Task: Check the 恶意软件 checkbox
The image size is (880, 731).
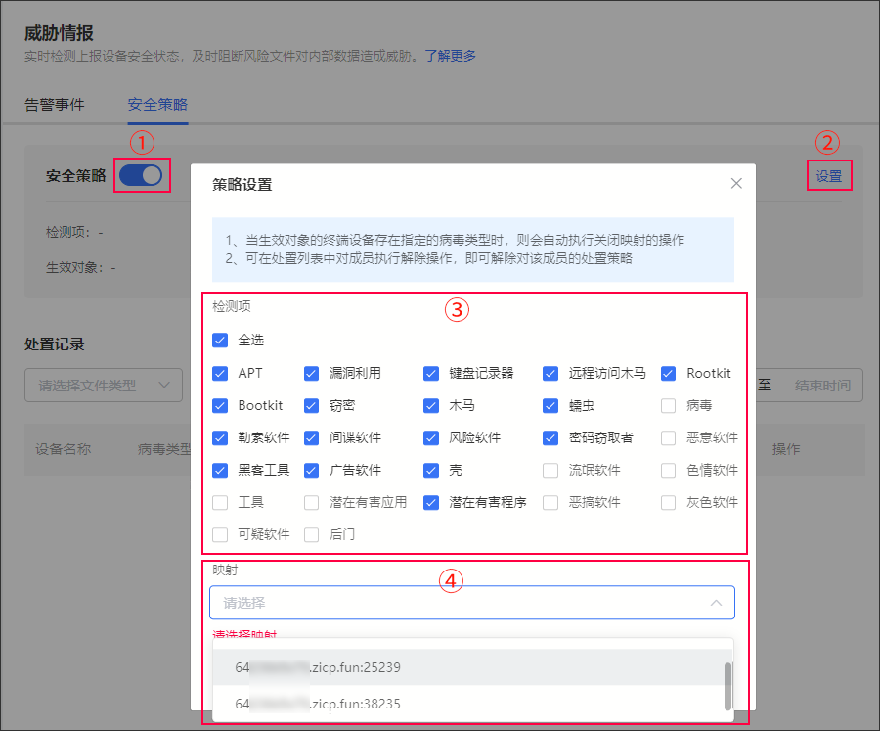Action: (x=669, y=437)
